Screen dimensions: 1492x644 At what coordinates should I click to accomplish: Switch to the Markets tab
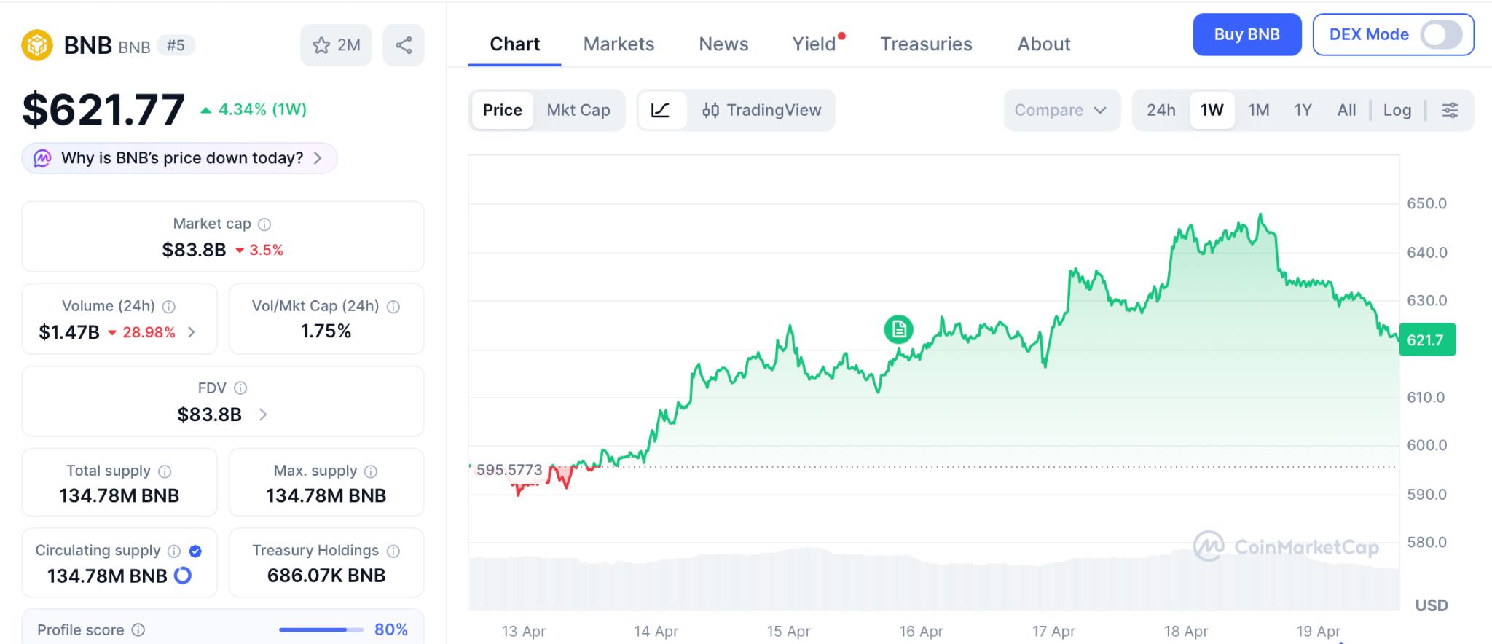[619, 44]
